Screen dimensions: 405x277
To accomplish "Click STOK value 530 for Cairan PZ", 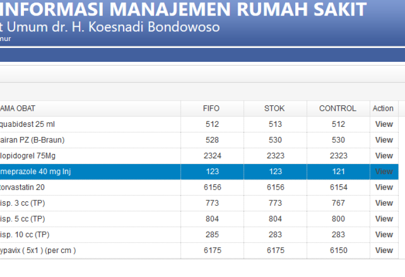I will pos(275,140).
